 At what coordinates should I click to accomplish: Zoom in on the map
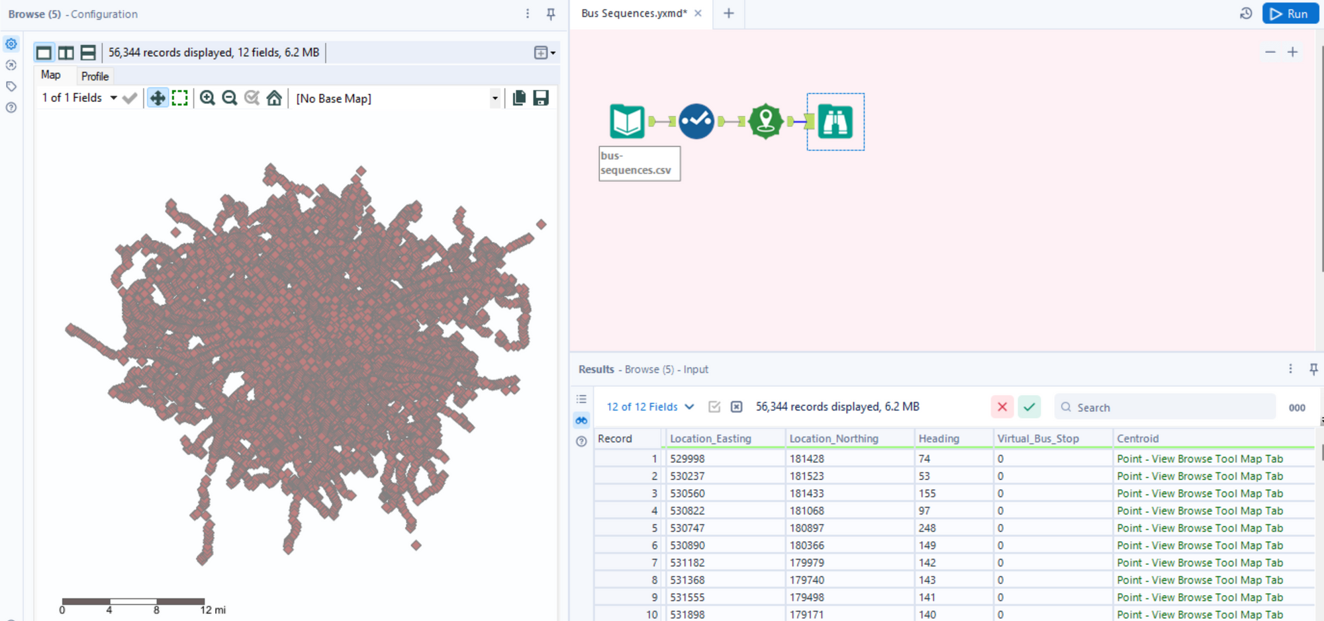click(207, 99)
